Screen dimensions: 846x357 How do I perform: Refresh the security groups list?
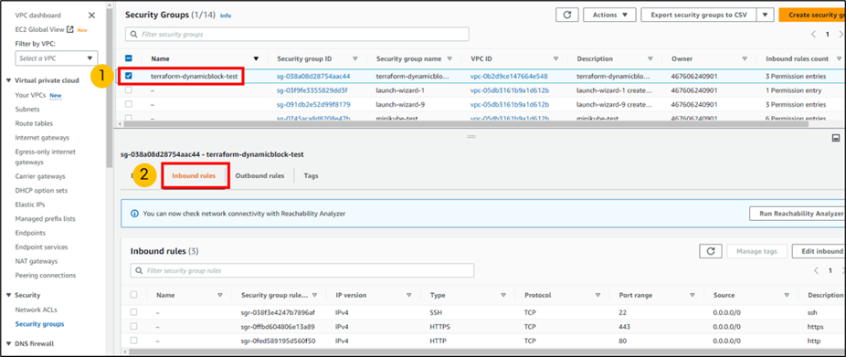tap(567, 16)
